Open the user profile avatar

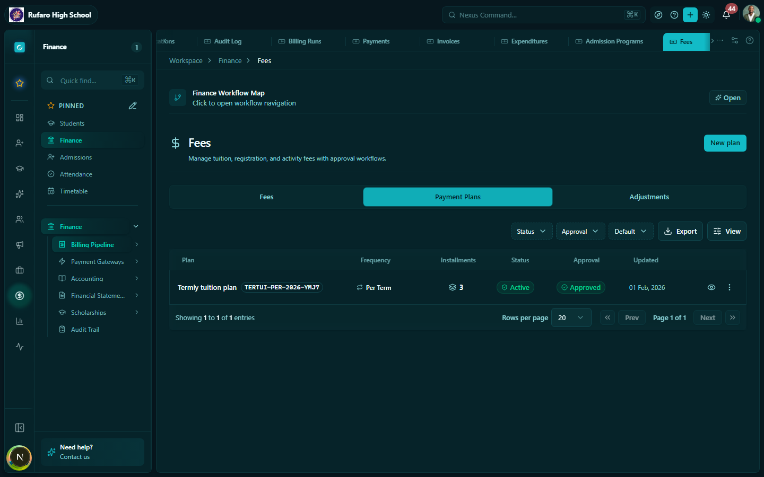coord(751,14)
